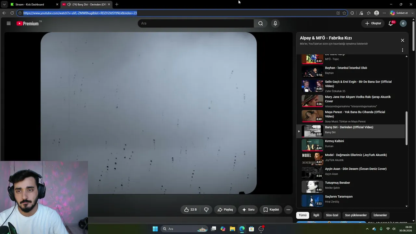Image resolution: width=416 pixels, height=234 pixels.
Task: Open browser media control icon
Action: pyautogui.click(x=361, y=13)
